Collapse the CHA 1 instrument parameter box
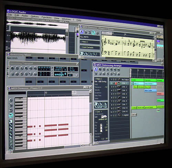 pos(95,112)
